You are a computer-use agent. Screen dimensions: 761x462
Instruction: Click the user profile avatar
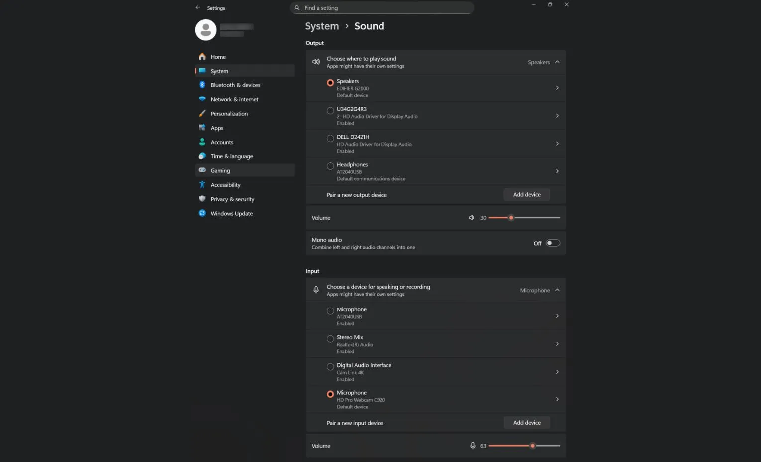tap(206, 30)
